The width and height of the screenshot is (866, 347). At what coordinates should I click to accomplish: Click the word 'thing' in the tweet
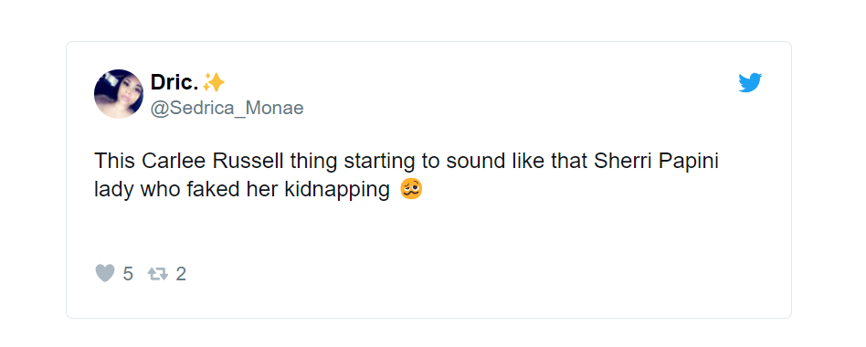coord(313,161)
